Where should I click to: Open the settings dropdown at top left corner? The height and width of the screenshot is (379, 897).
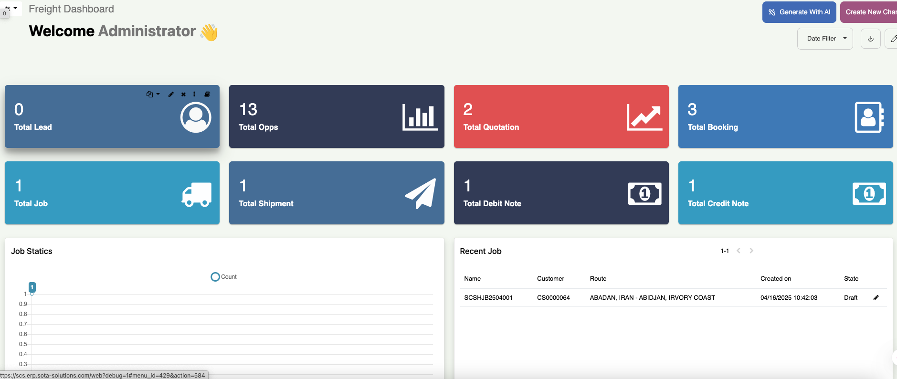pyautogui.click(x=11, y=8)
